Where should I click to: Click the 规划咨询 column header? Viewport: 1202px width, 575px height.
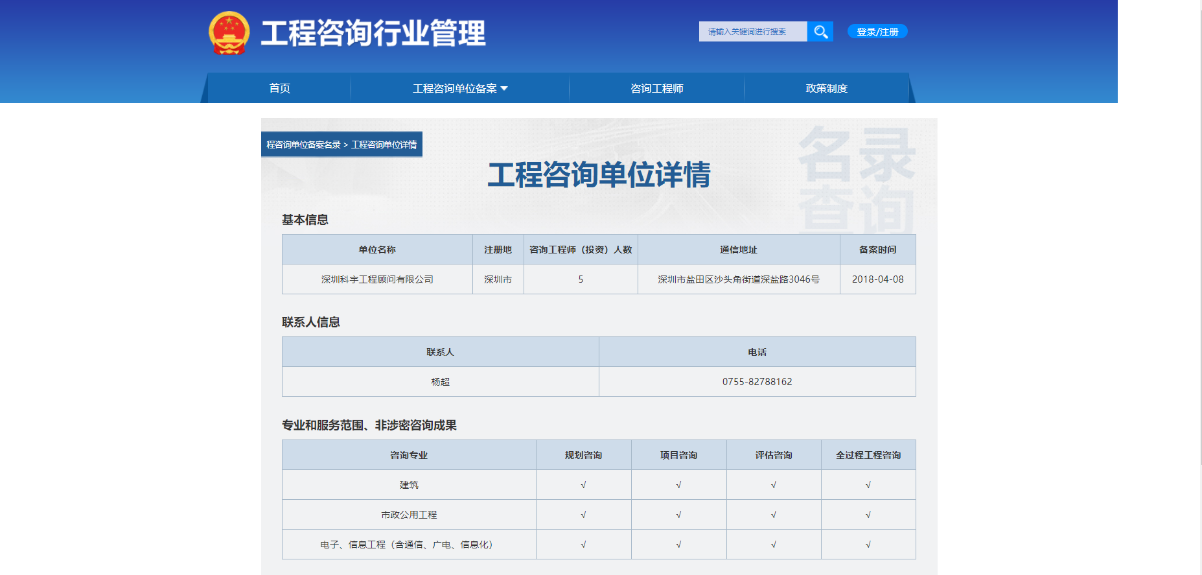point(584,455)
